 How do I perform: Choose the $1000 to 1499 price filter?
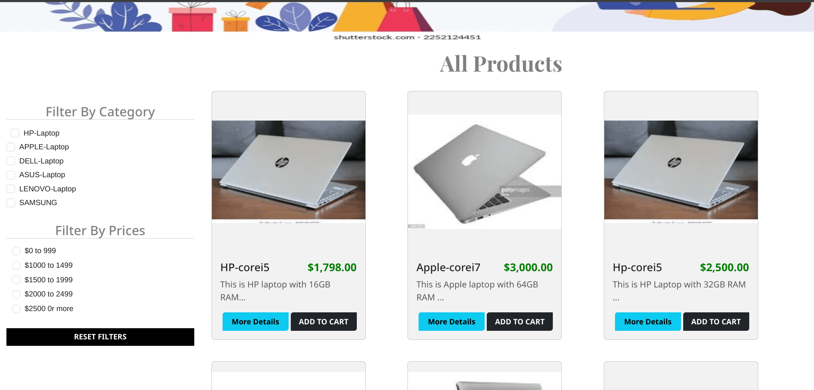point(16,266)
